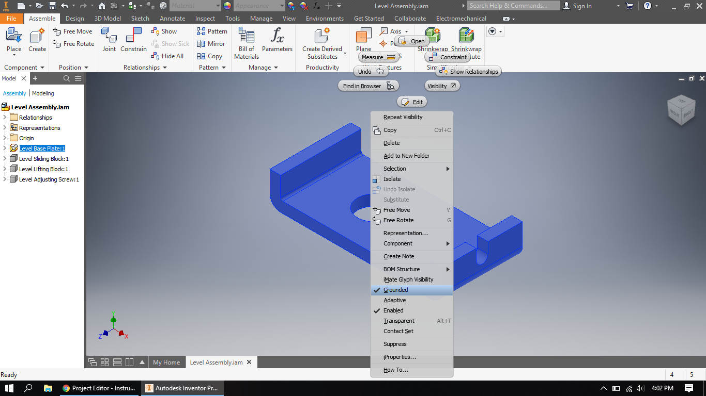Viewport: 706px width, 396px height.
Task: Click the Edit button in the marking menu
Action: pyautogui.click(x=412, y=102)
